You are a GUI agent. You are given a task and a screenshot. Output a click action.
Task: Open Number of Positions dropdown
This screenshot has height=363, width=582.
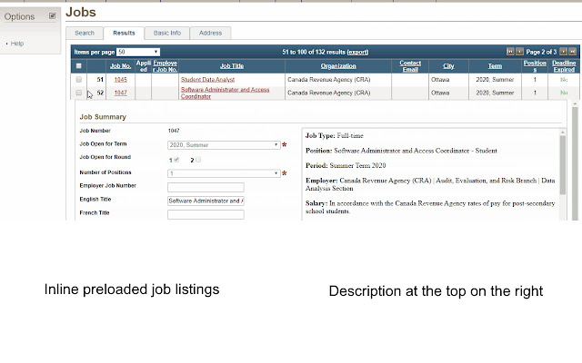[x=224, y=173]
